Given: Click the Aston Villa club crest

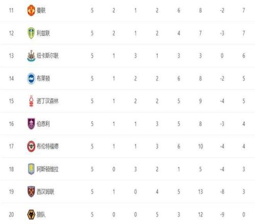Looking at the screenshot, I should pyautogui.click(x=31, y=169).
